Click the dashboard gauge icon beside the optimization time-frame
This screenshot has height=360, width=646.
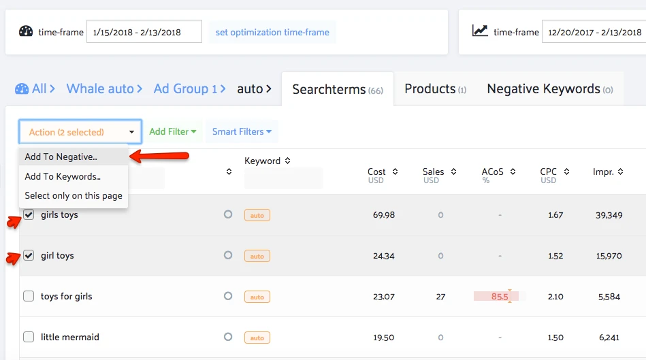pos(26,31)
